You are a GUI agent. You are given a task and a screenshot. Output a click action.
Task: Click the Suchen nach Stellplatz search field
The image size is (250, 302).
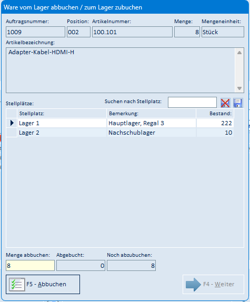click(x=192, y=102)
